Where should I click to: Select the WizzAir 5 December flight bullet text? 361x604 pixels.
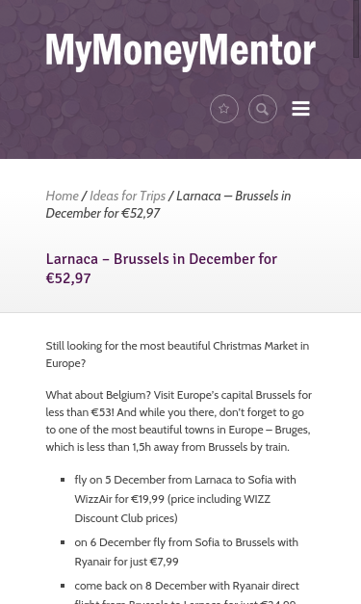185,499
